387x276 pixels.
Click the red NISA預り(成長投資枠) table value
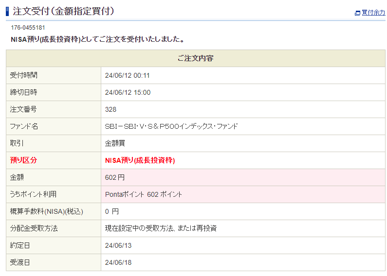tap(140, 160)
